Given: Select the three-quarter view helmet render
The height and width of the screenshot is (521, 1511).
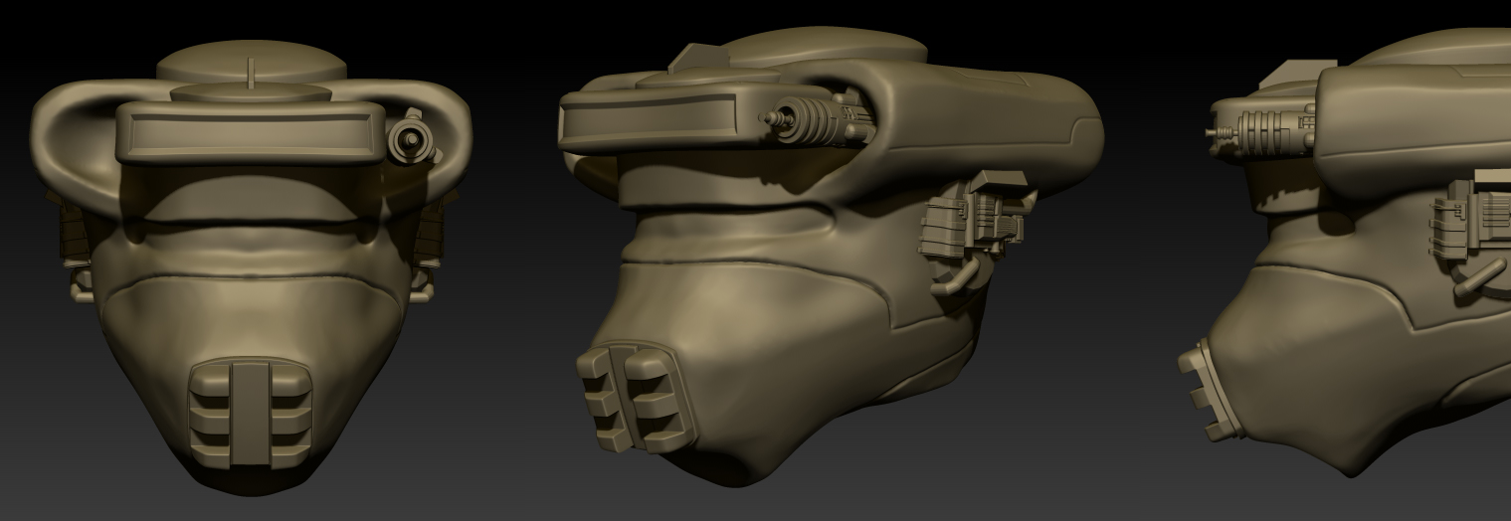Looking at the screenshot, I should click(x=831, y=257).
